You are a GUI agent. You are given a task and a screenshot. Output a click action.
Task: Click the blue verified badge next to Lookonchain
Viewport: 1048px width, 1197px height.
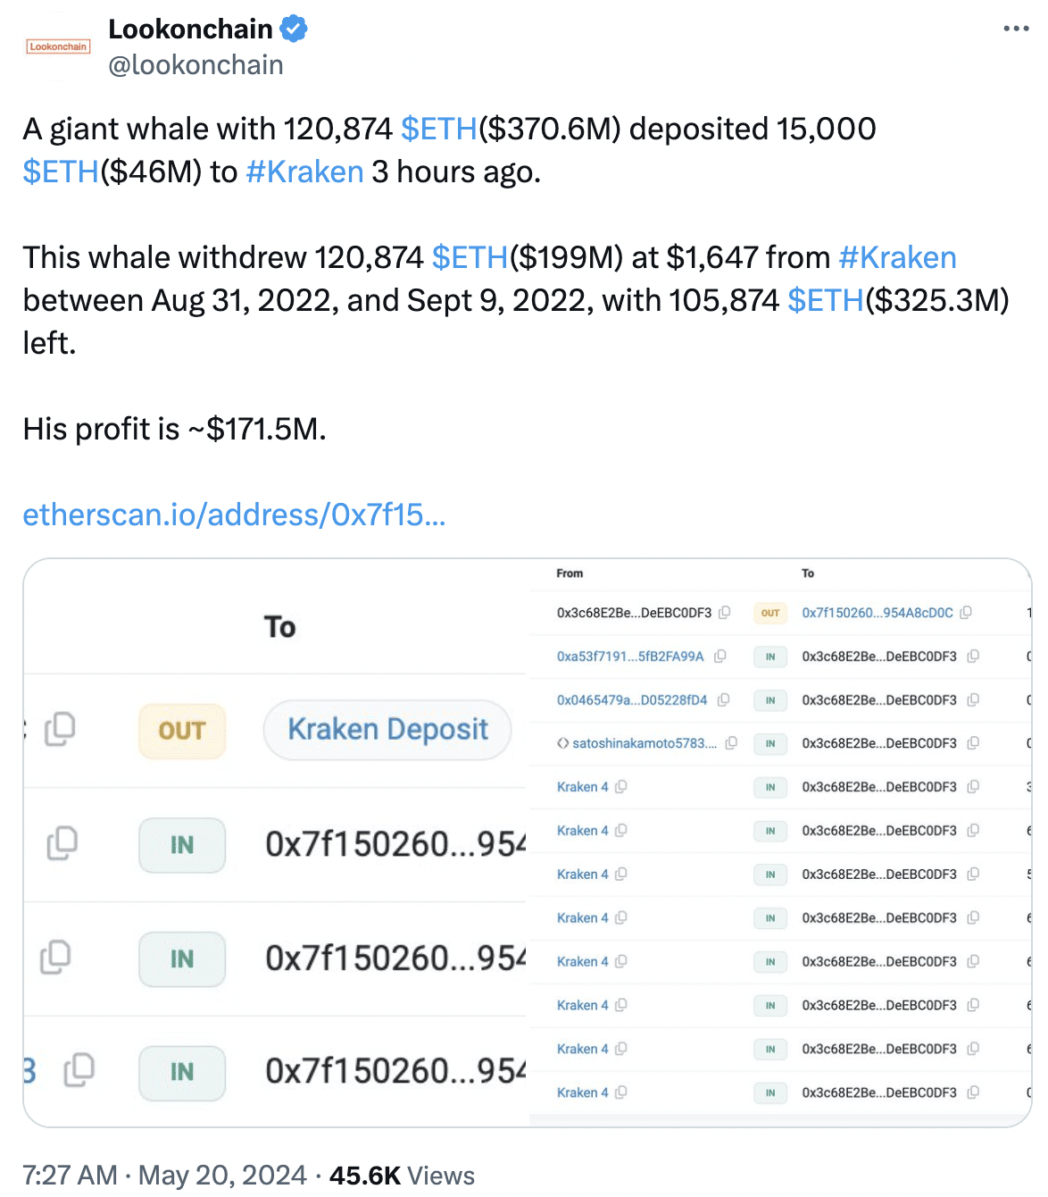tap(293, 28)
